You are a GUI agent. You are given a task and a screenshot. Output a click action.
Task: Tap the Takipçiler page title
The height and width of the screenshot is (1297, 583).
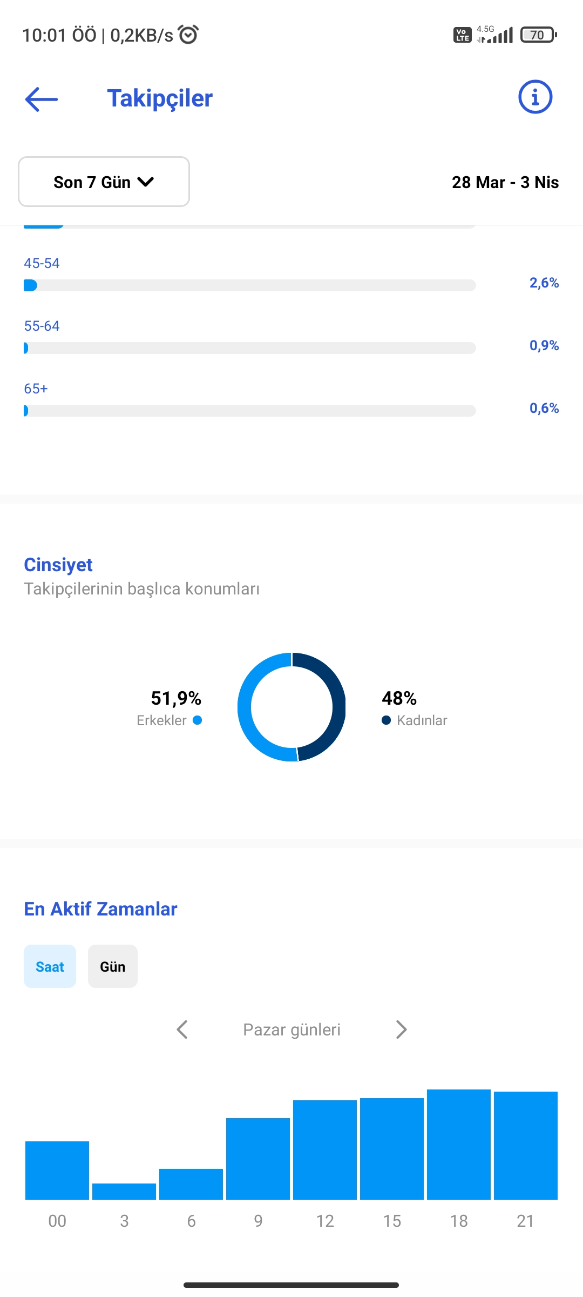tap(160, 98)
